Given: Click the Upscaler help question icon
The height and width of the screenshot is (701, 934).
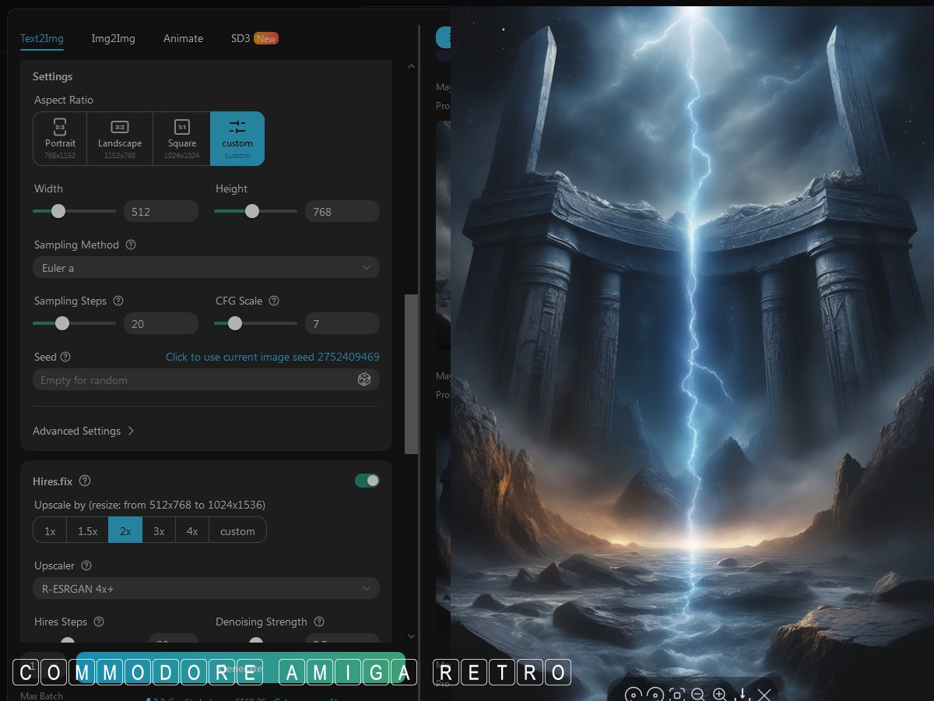Looking at the screenshot, I should [86, 565].
